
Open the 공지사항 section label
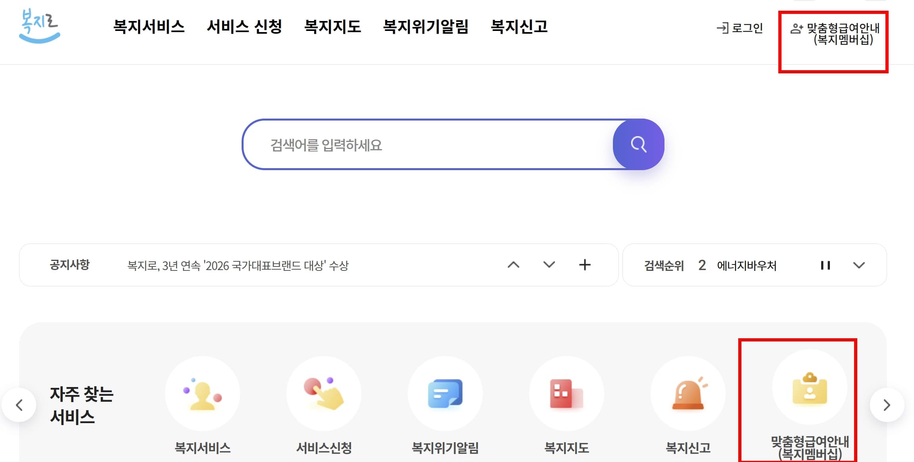pyautogui.click(x=70, y=265)
